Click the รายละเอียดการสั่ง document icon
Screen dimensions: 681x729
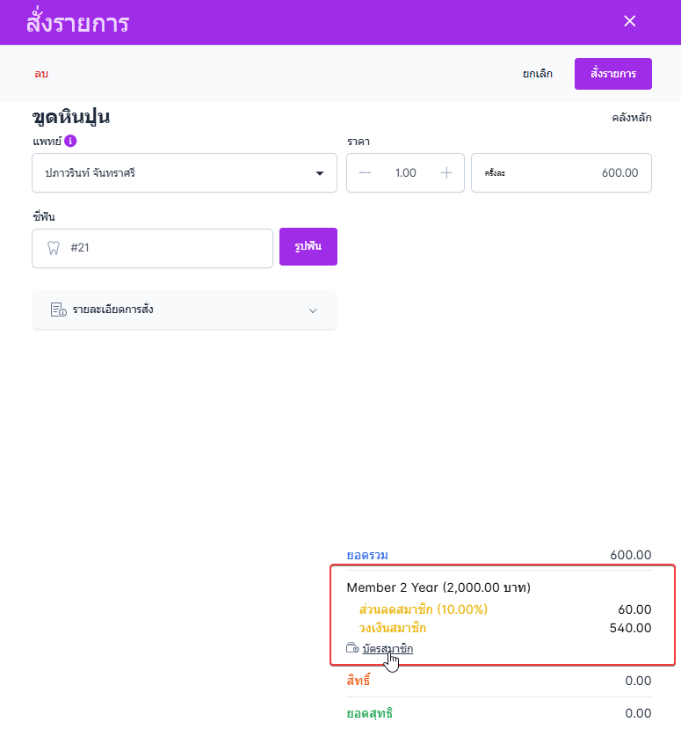[59, 310]
